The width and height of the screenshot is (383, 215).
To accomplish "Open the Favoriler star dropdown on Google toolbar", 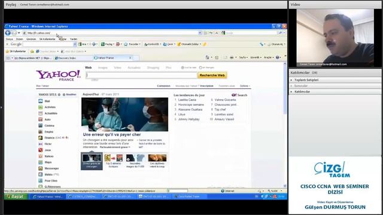I will pos(132,44).
